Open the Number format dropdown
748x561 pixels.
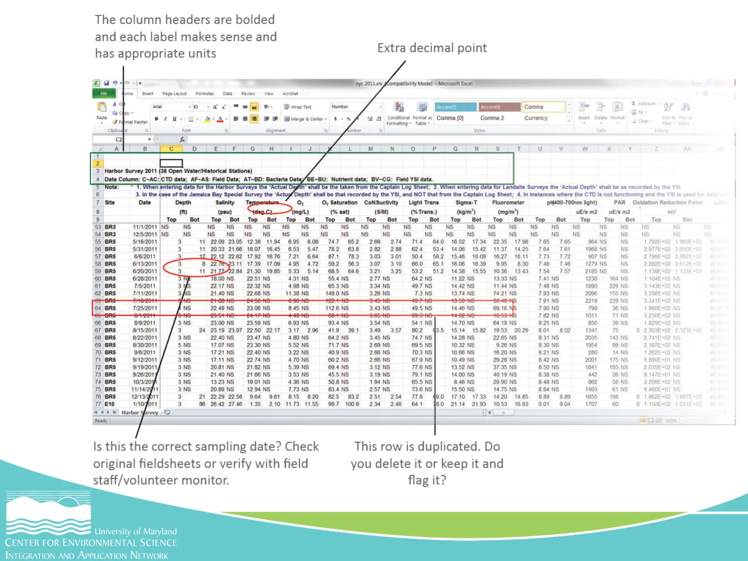click(380, 107)
